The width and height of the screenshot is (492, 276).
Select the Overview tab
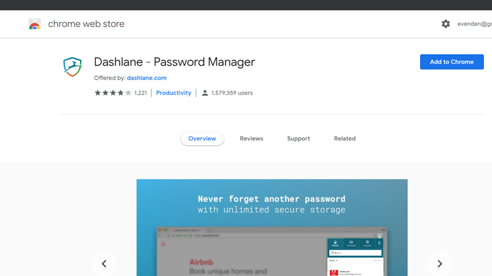pyautogui.click(x=202, y=139)
